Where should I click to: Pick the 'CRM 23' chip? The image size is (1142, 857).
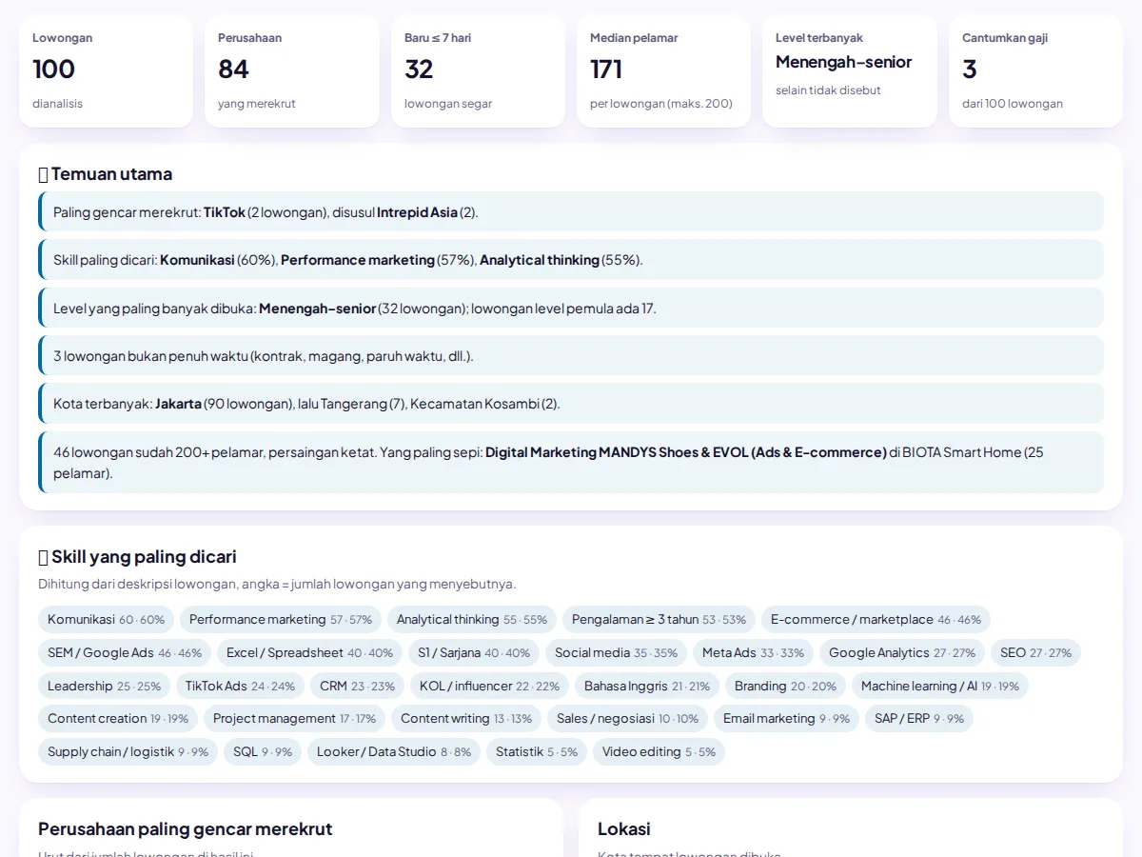pyautogui.click(x=358, y=687)
